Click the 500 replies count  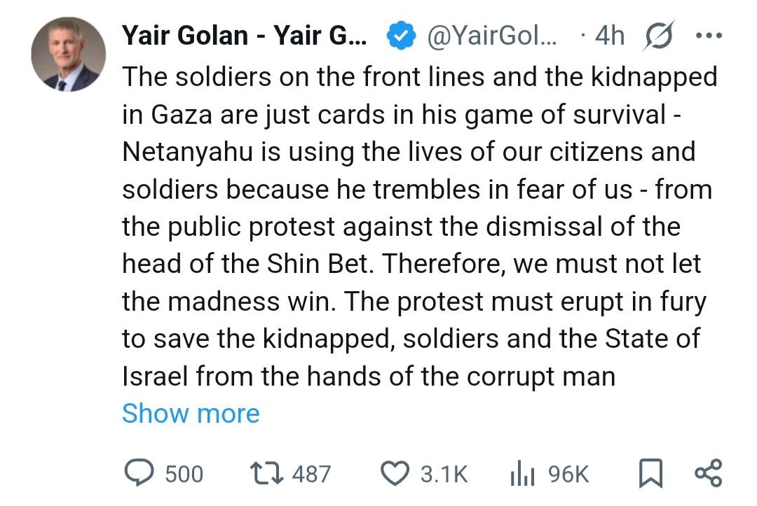(x=184, y=475)
